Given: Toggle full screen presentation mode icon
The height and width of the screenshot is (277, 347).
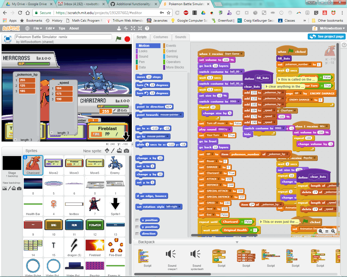Looking at the screenshot, I should 8,38.
